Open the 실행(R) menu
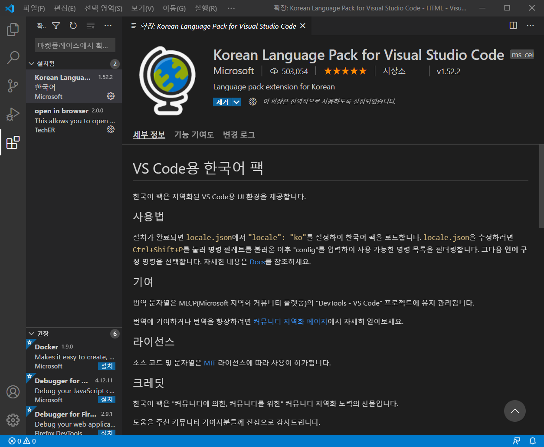The height and width of the screenshot is (447, 544). (206, 8)
